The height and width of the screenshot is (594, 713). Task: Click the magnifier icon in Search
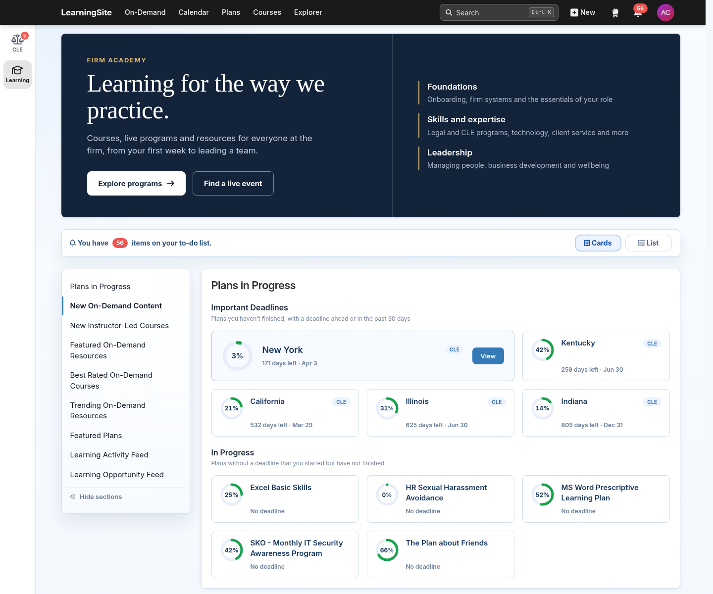(449, 12)
